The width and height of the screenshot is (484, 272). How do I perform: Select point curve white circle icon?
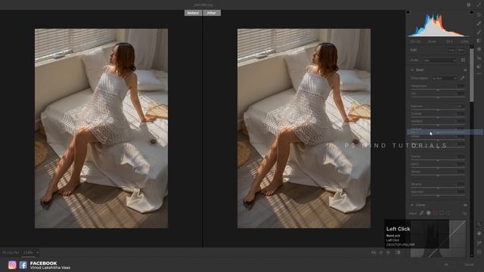click(429, 213)
